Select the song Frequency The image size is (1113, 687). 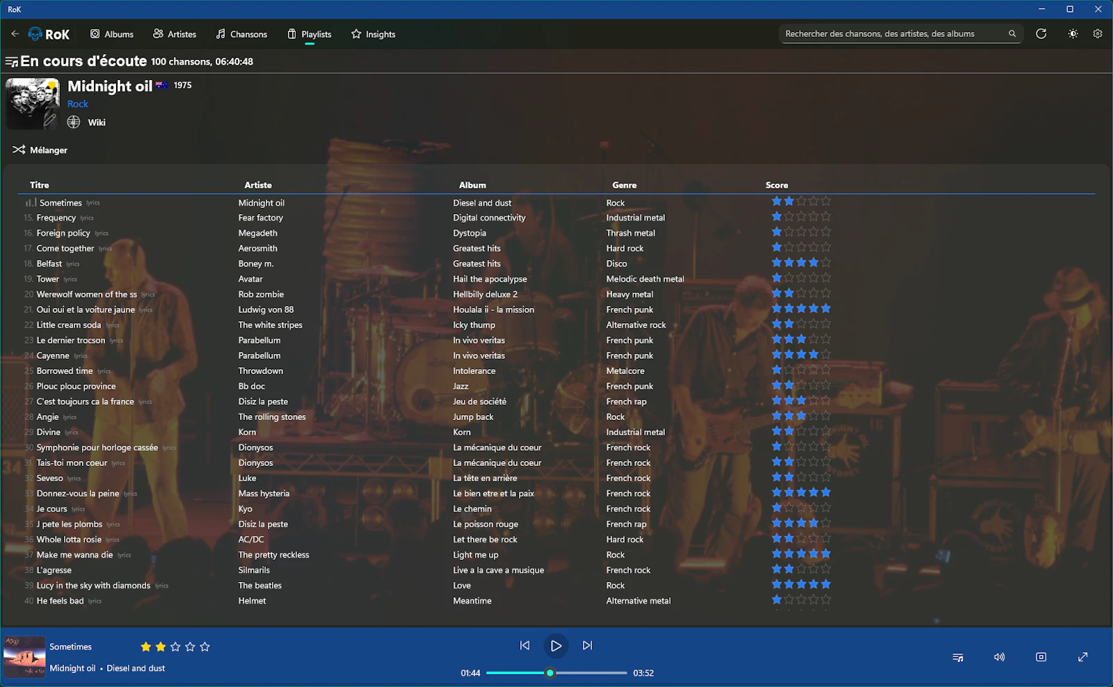point(56,218)
